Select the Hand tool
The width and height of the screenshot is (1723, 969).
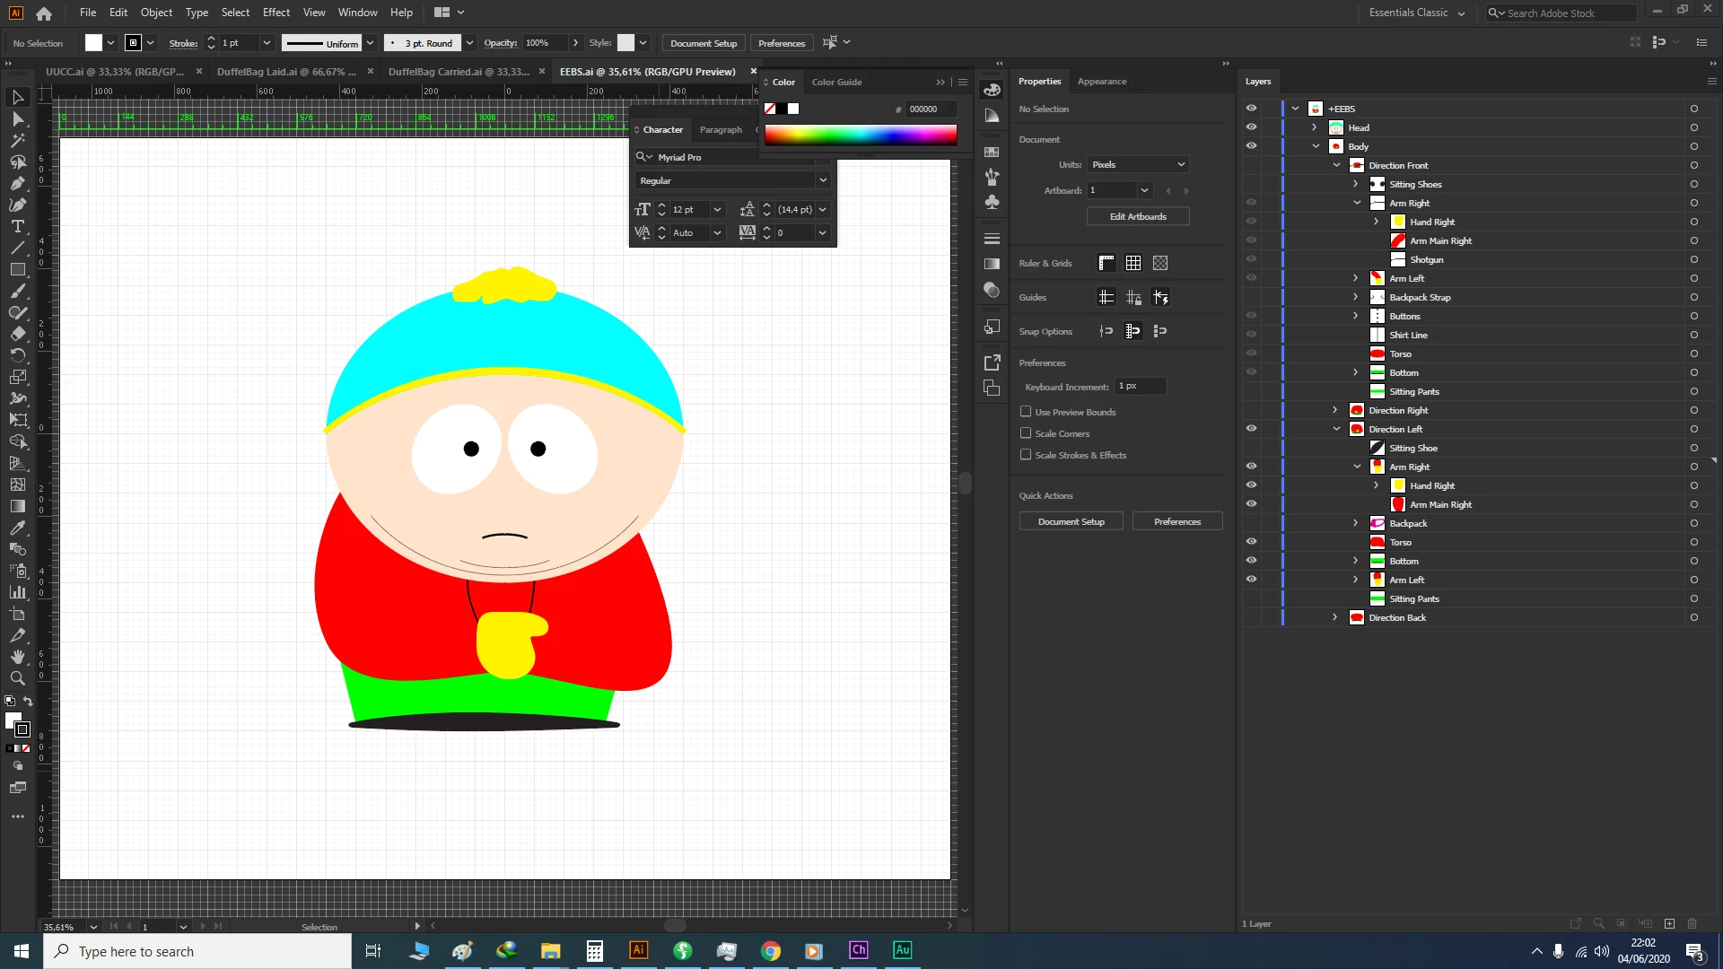point(17,657)
